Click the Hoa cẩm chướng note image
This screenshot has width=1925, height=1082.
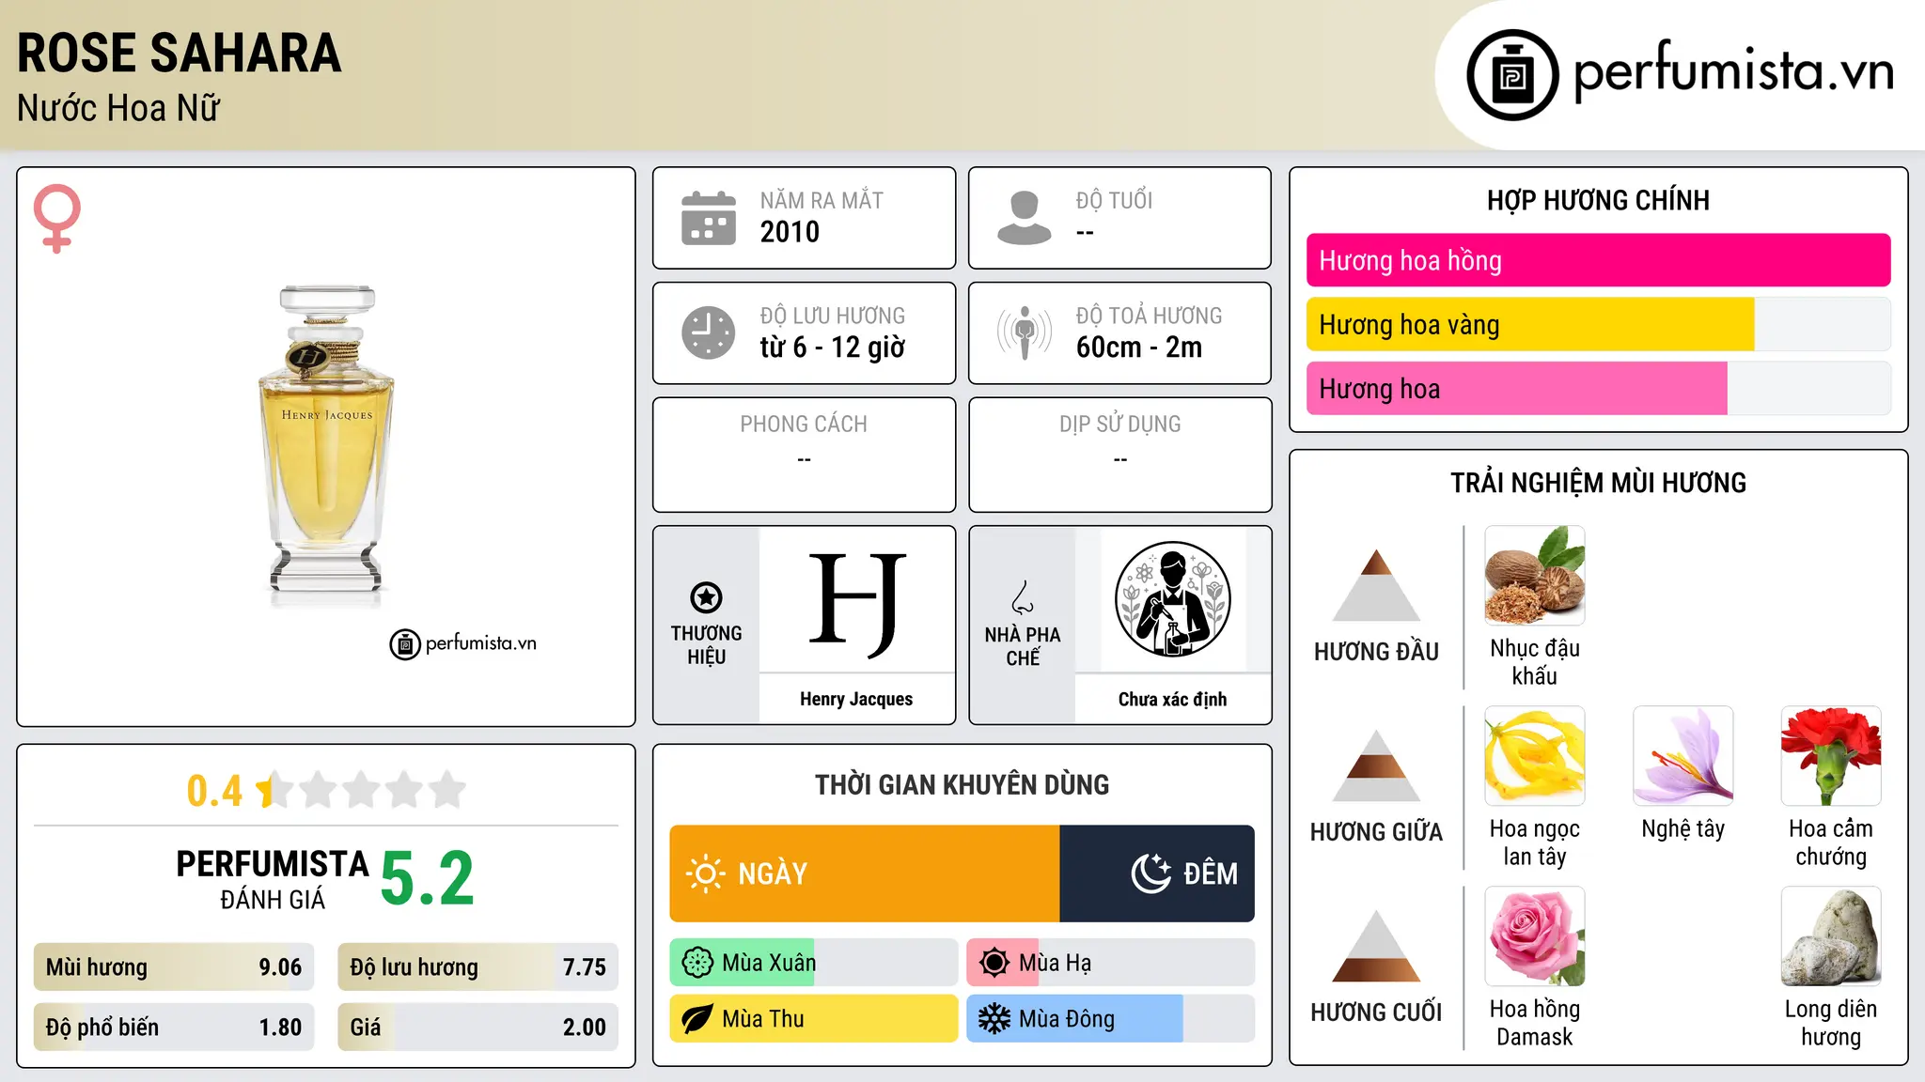(x=1831, y=756)
